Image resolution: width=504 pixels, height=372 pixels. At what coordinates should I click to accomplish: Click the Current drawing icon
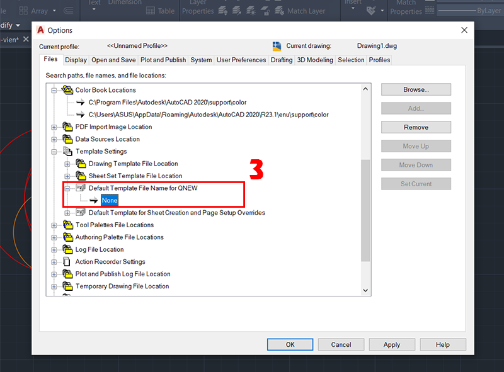point(277,46)
